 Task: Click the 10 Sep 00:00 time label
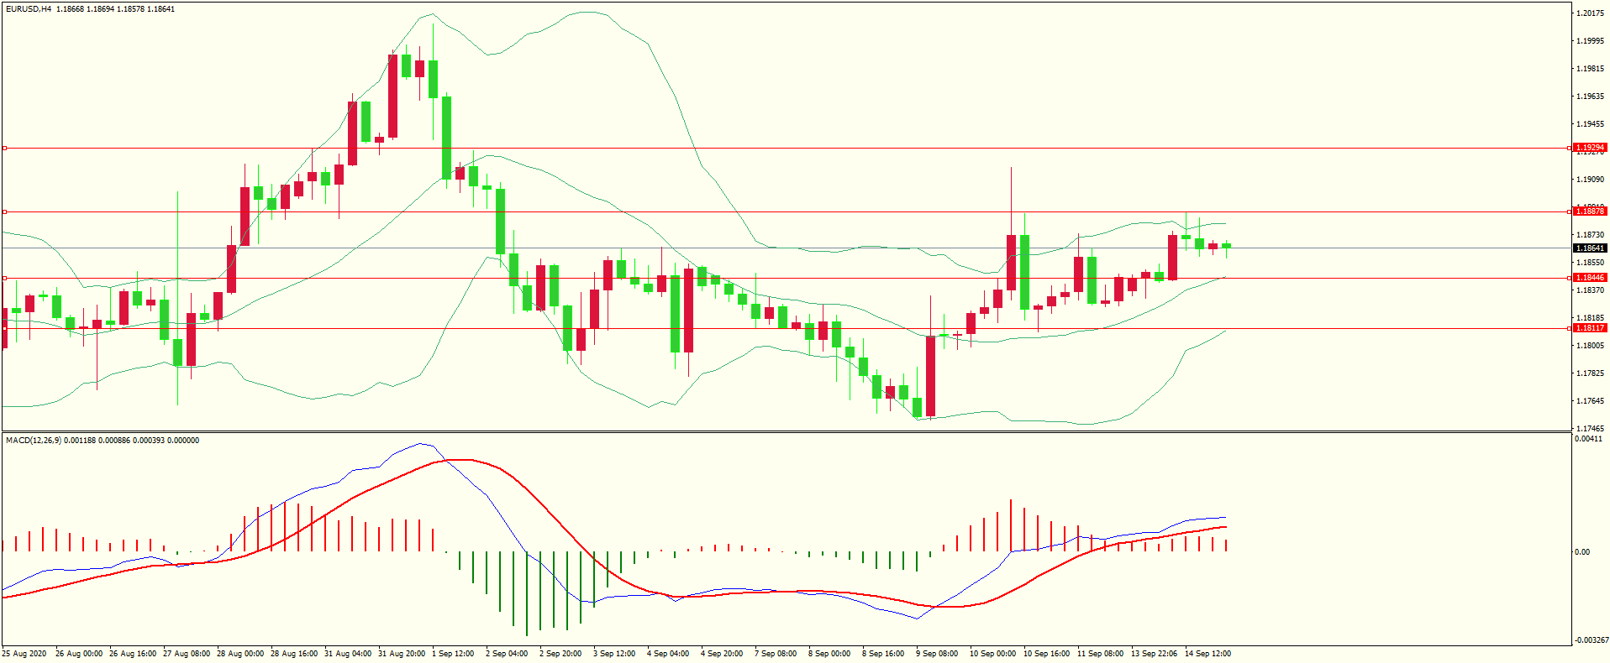(993, 654)
